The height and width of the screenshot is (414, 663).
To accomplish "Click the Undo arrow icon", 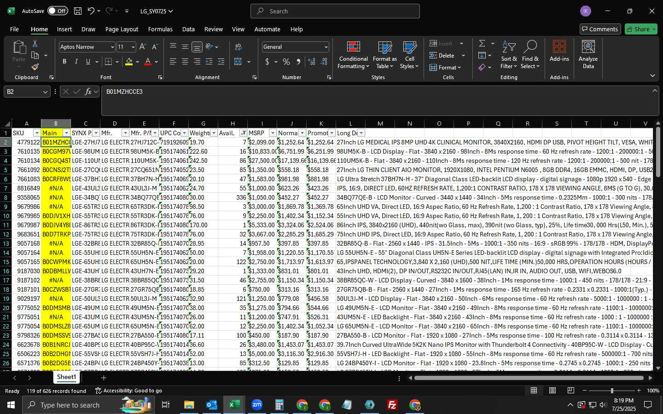I will click(x=91, y=11).
